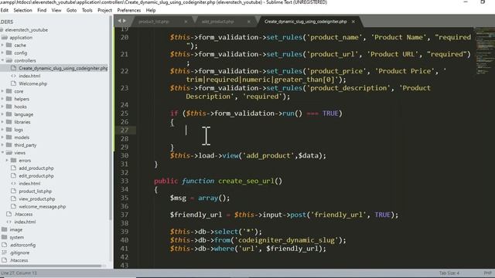Click the Tab Size 4 status item
The height and width of the screenshot is (278, 495).
(x=449, y=273)
